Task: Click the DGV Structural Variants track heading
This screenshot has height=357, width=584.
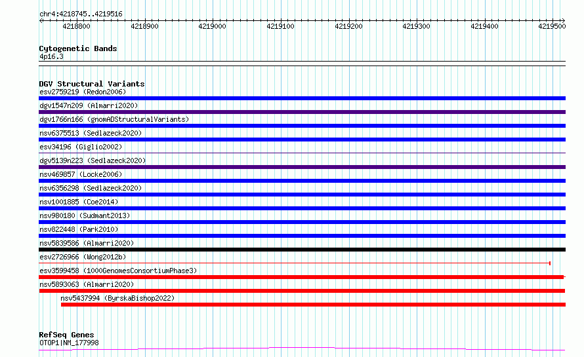Action: [92, 84]
